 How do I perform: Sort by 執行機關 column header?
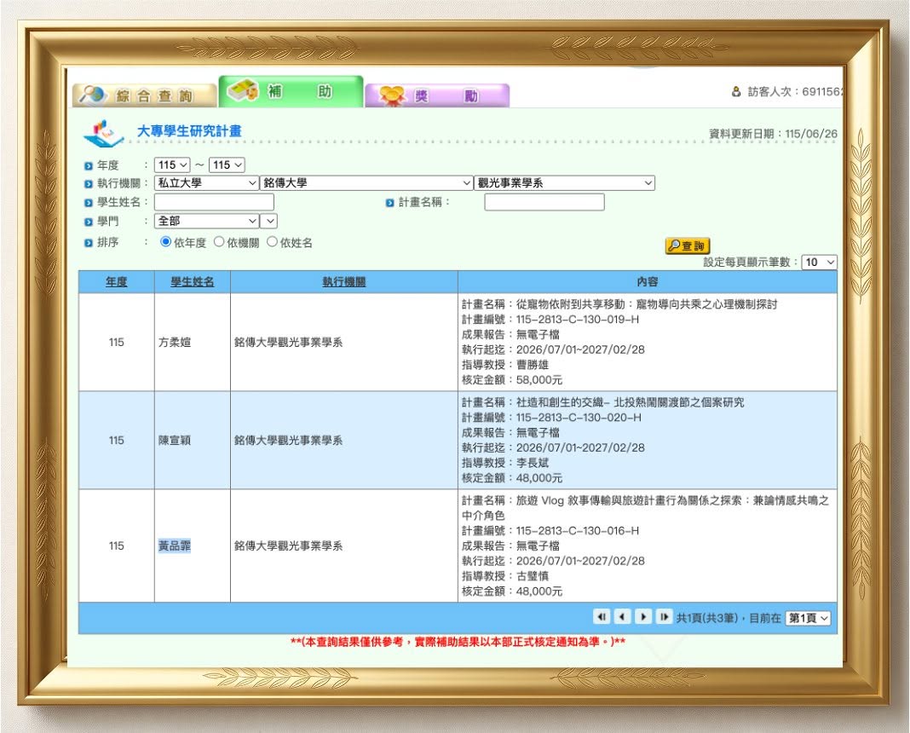click(x=344, y=281)
